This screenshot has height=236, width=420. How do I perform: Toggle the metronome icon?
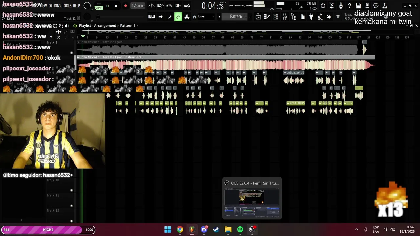click(x=152, y=6)
